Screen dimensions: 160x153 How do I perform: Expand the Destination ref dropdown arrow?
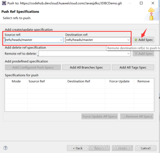(x=128, y=40)
